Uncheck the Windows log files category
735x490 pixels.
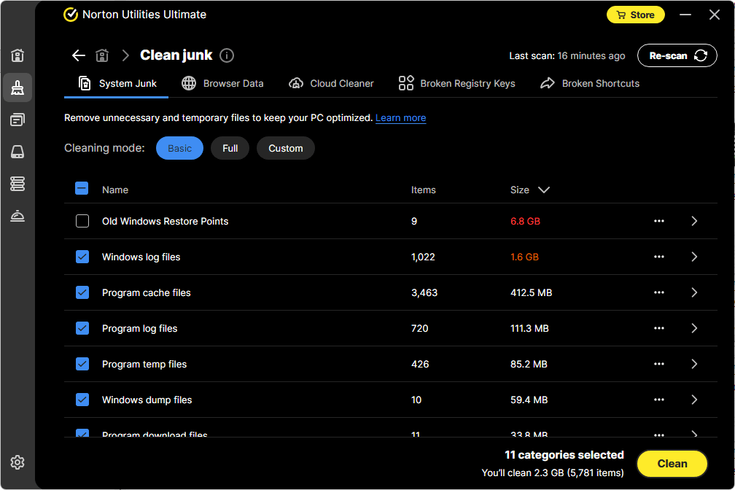(82, 257)
